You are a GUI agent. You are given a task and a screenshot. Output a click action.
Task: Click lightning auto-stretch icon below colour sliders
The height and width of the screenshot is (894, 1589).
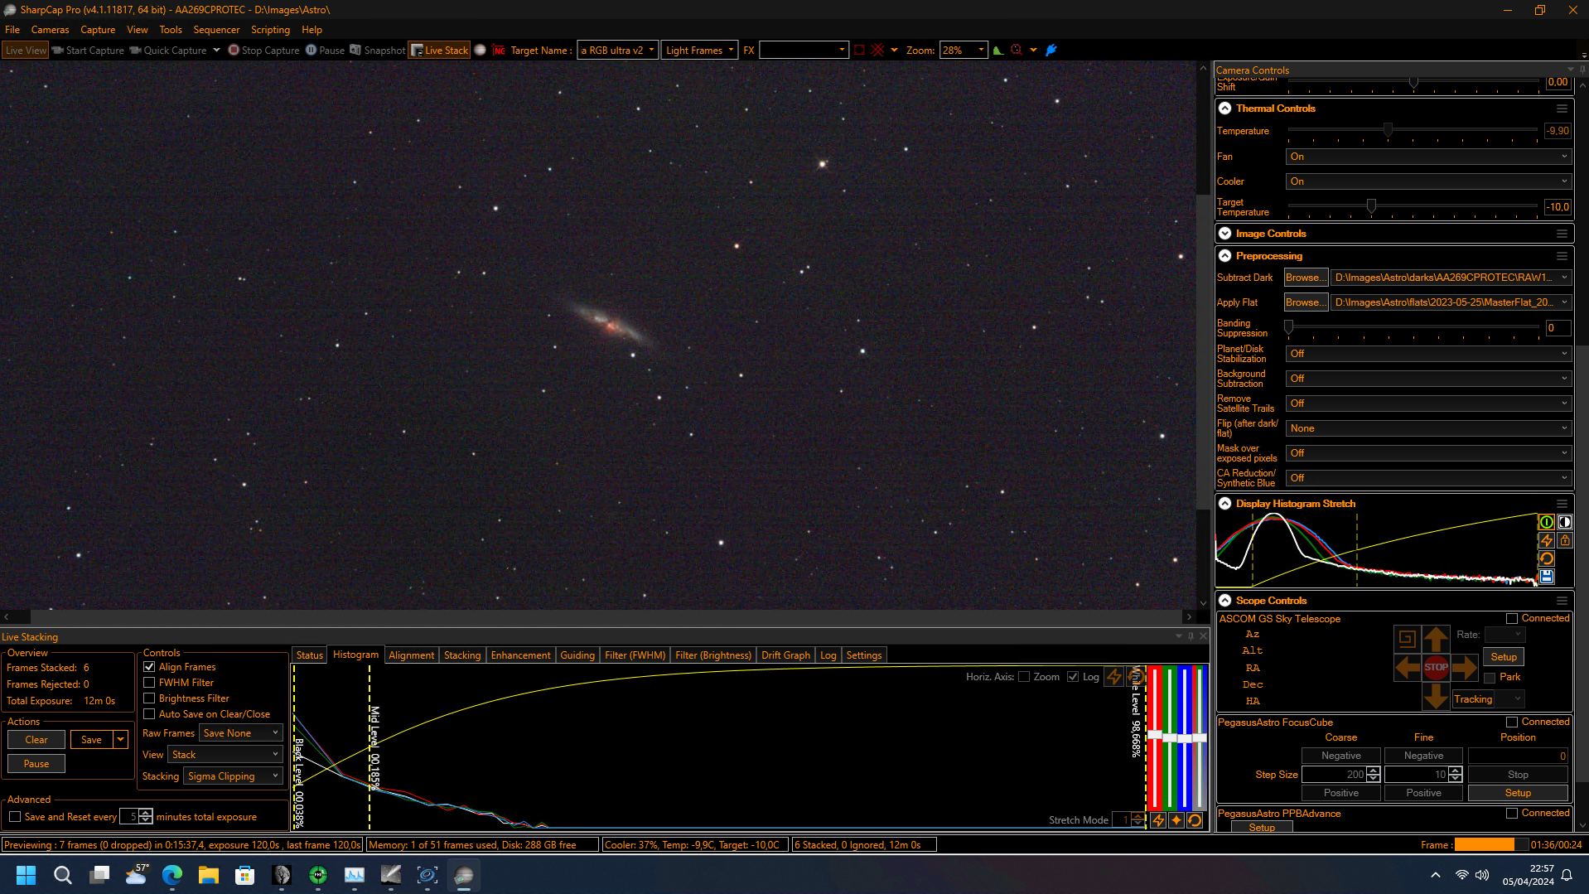(x=1157, y=820)
